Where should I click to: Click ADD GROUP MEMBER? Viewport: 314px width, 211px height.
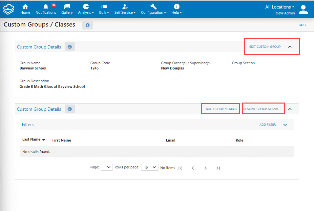(x=221, y=109)
